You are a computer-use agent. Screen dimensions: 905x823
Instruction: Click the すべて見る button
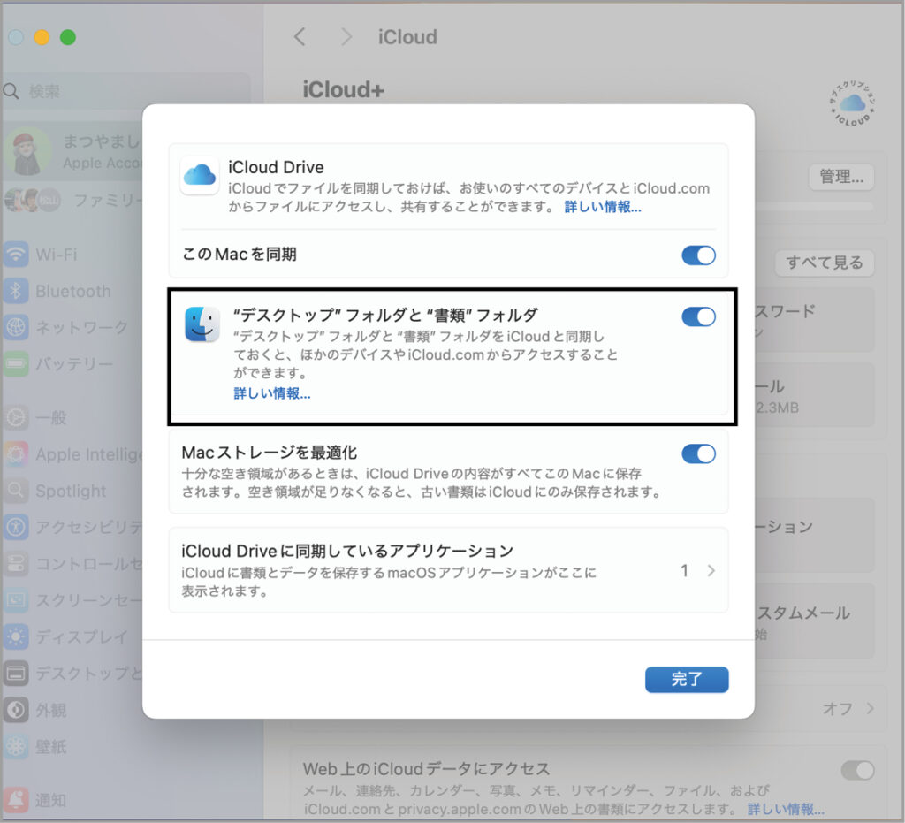(x=825, y=263)
